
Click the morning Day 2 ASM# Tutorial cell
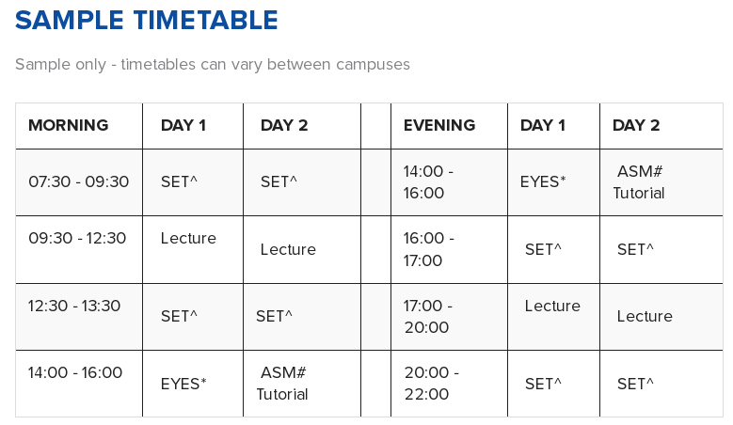282,384
